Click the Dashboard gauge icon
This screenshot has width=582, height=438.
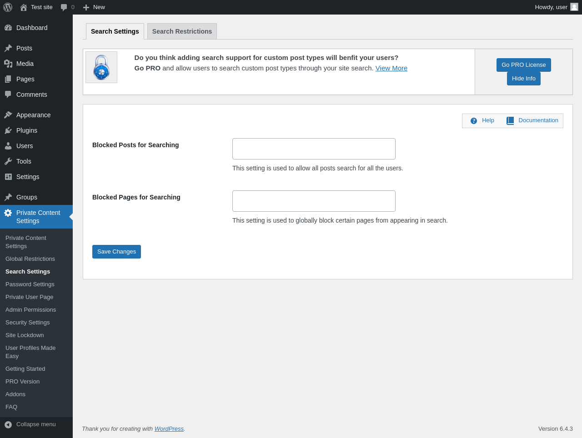point(8,28)
